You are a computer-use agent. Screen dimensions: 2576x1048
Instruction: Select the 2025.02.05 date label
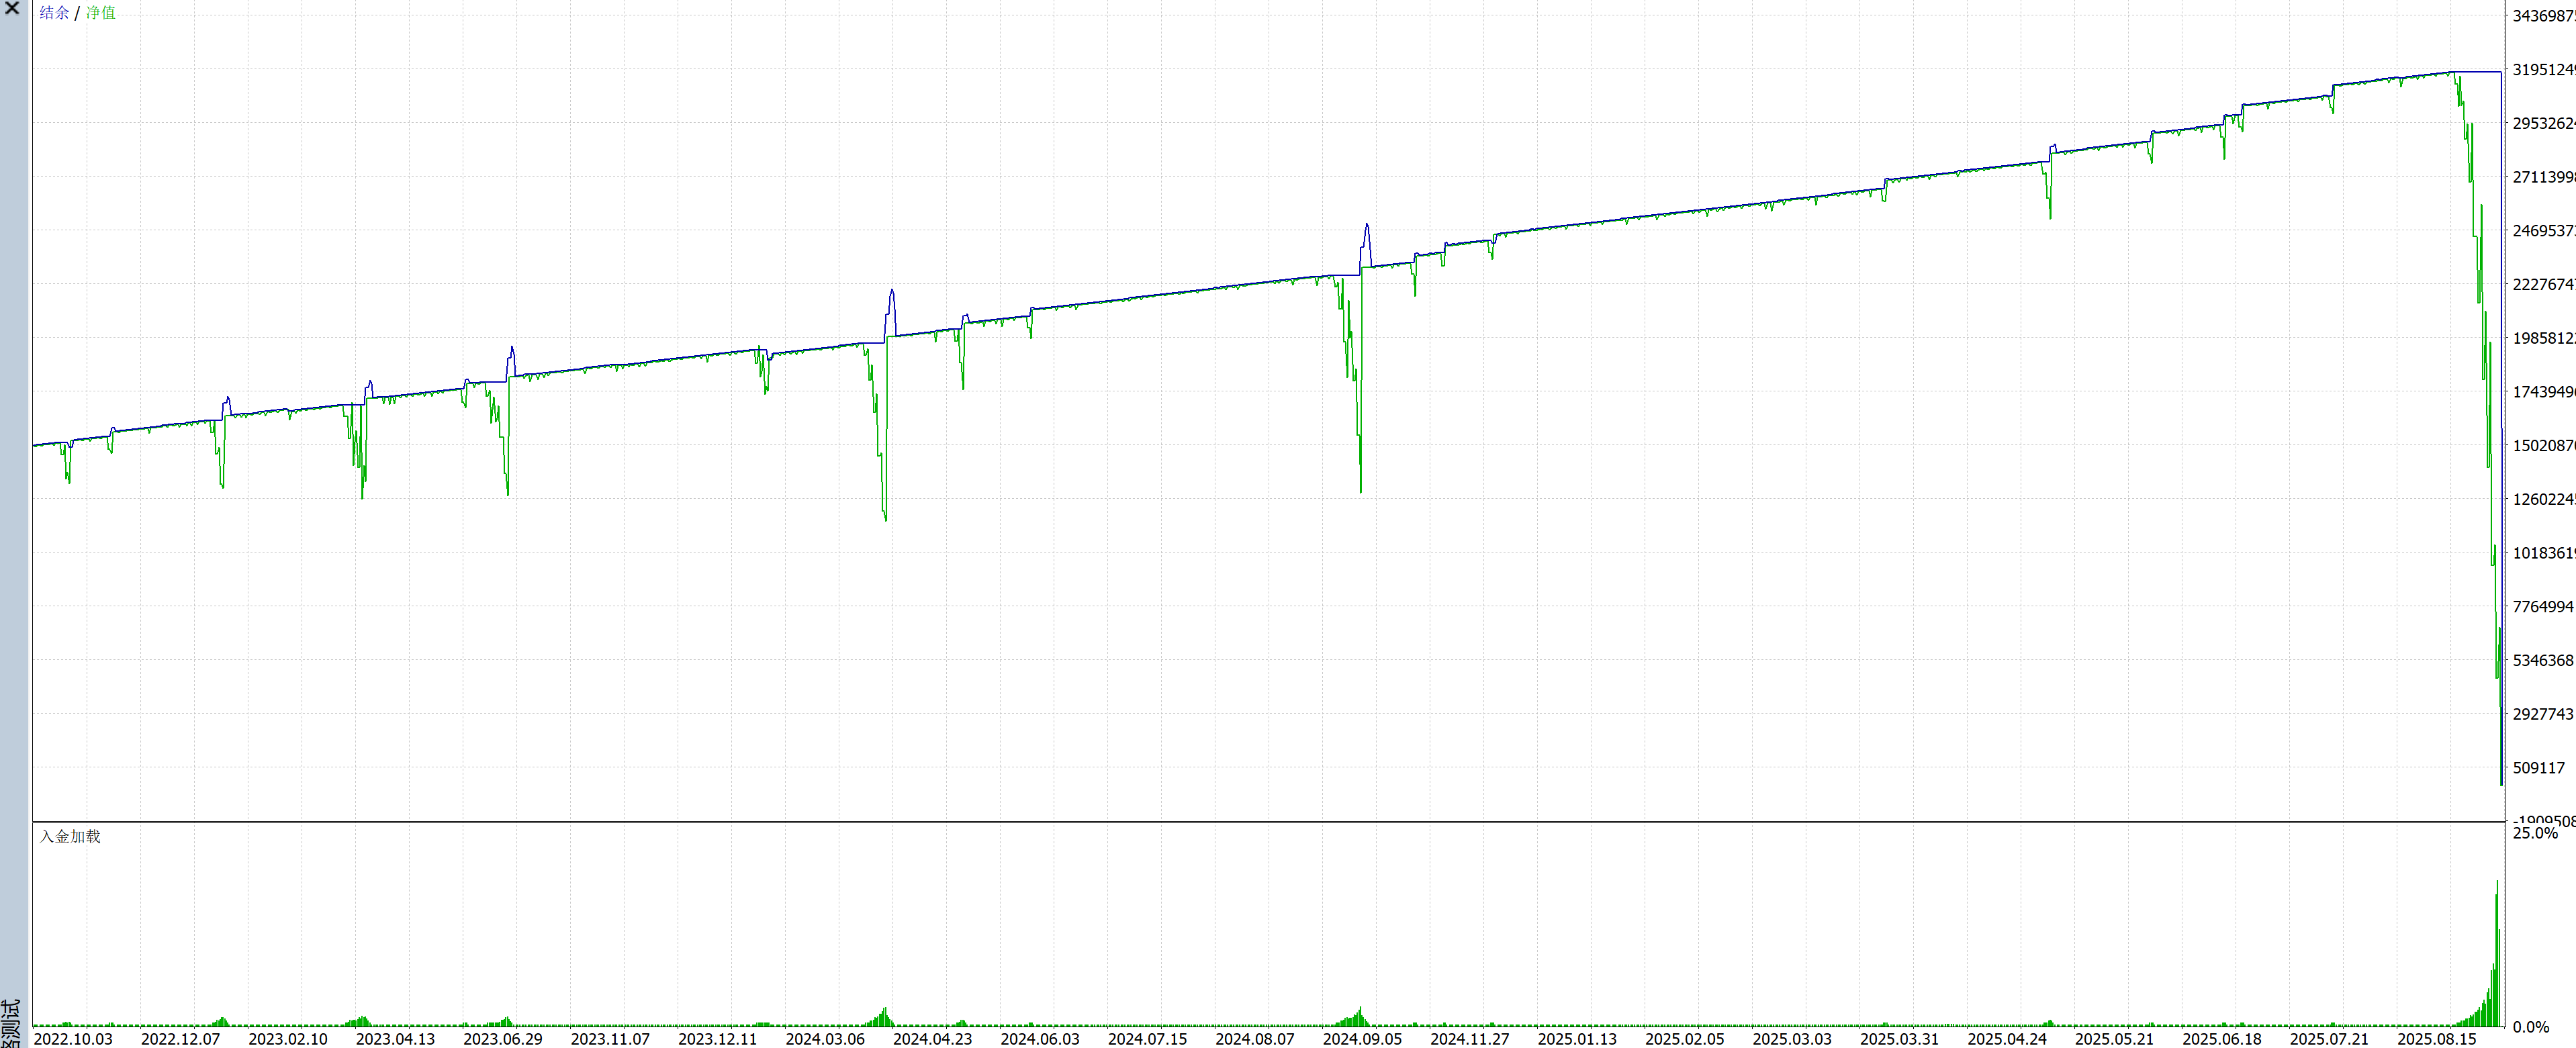click(1685, 1038)
